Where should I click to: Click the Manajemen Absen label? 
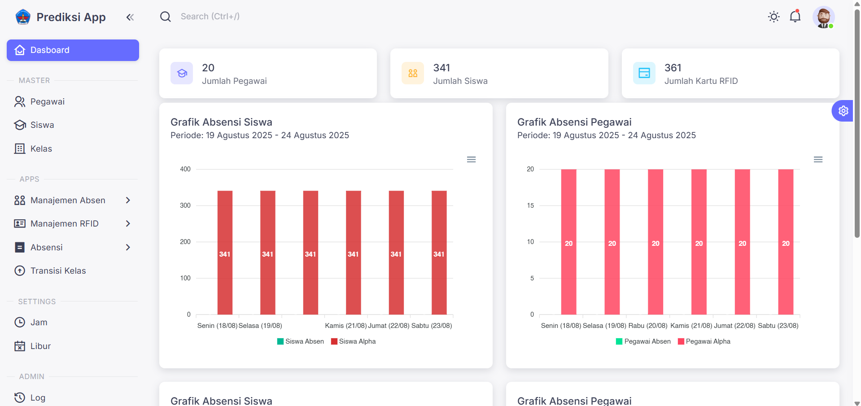(x=68, y=201)
